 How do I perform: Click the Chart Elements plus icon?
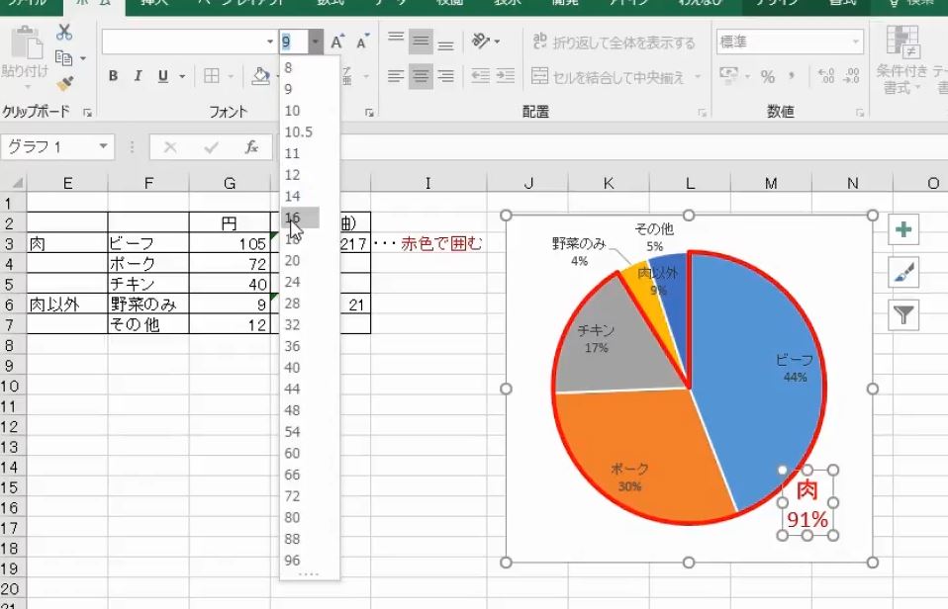tap(903, 228)
